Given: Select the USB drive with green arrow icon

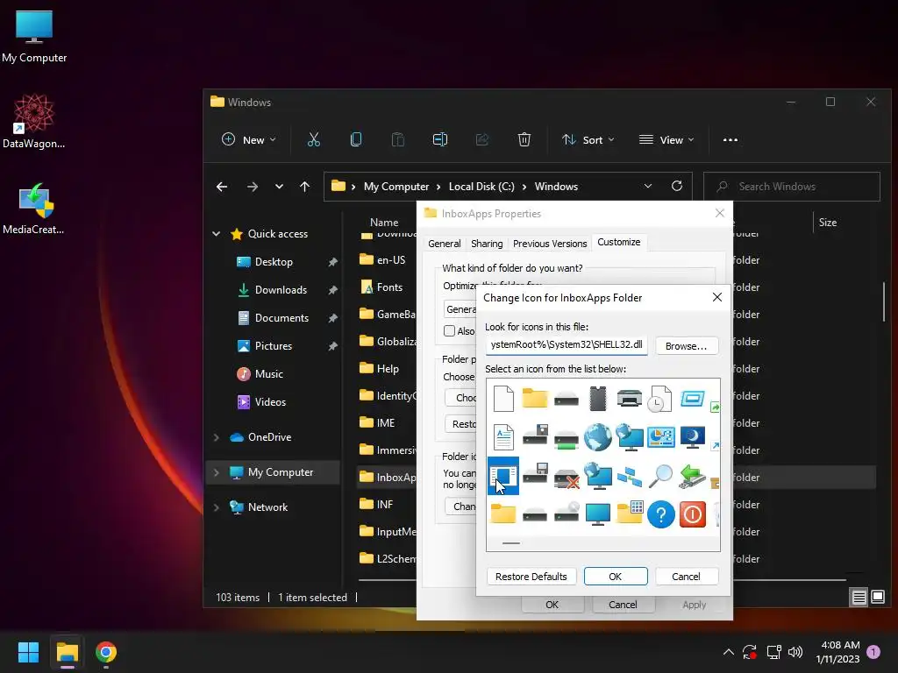Looking at the screenshot, I should (x=692, y=476).
